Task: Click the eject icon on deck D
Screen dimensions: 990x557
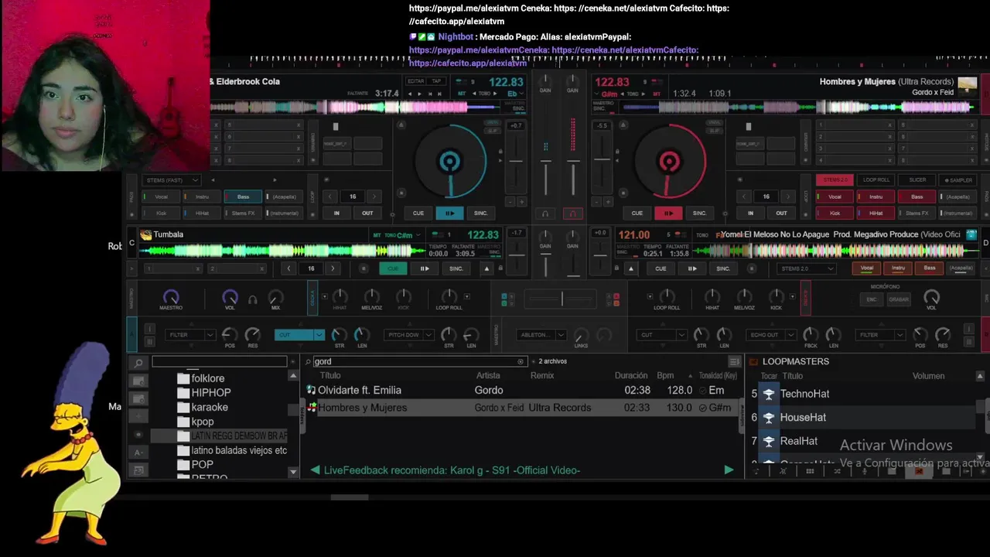Action: point(631,268)
